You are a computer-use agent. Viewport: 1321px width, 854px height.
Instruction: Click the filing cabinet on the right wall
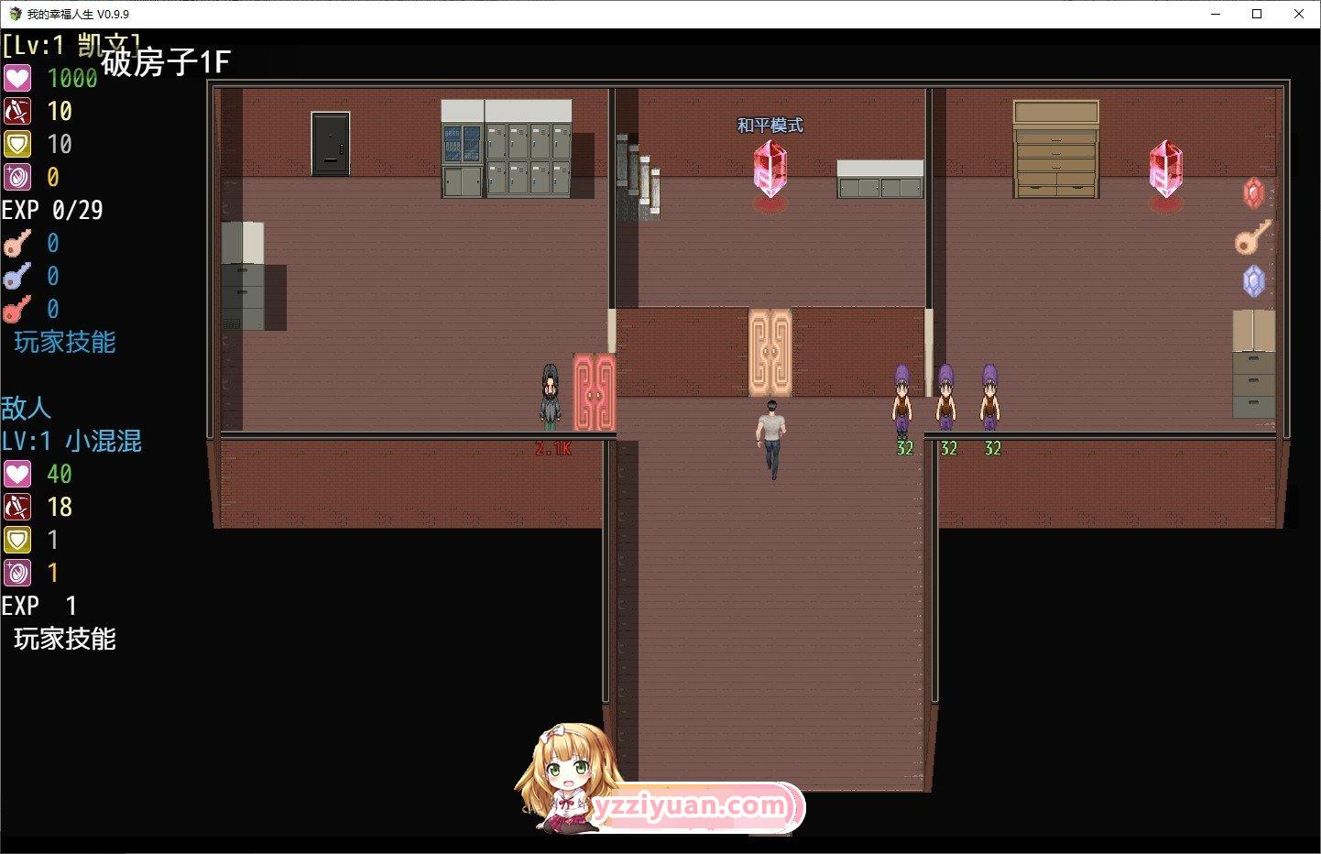[x=1253, y=364]
